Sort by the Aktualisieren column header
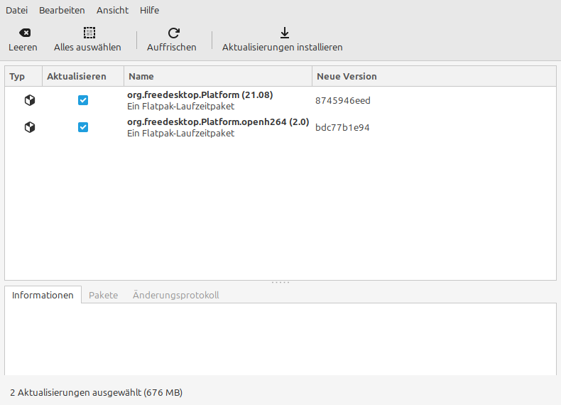This screenshot has height=405, width=561. (83, 76)
